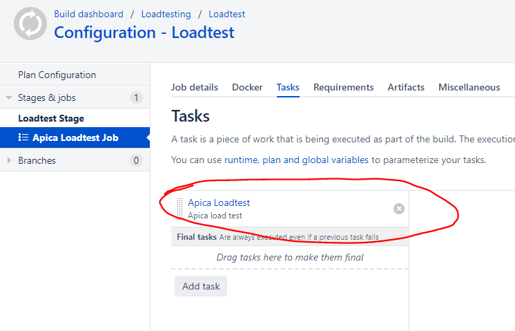Open the Miscellaneous tab
Viewport: 515px width, 331px height.
pyautogui.click(x=469, y=87)
